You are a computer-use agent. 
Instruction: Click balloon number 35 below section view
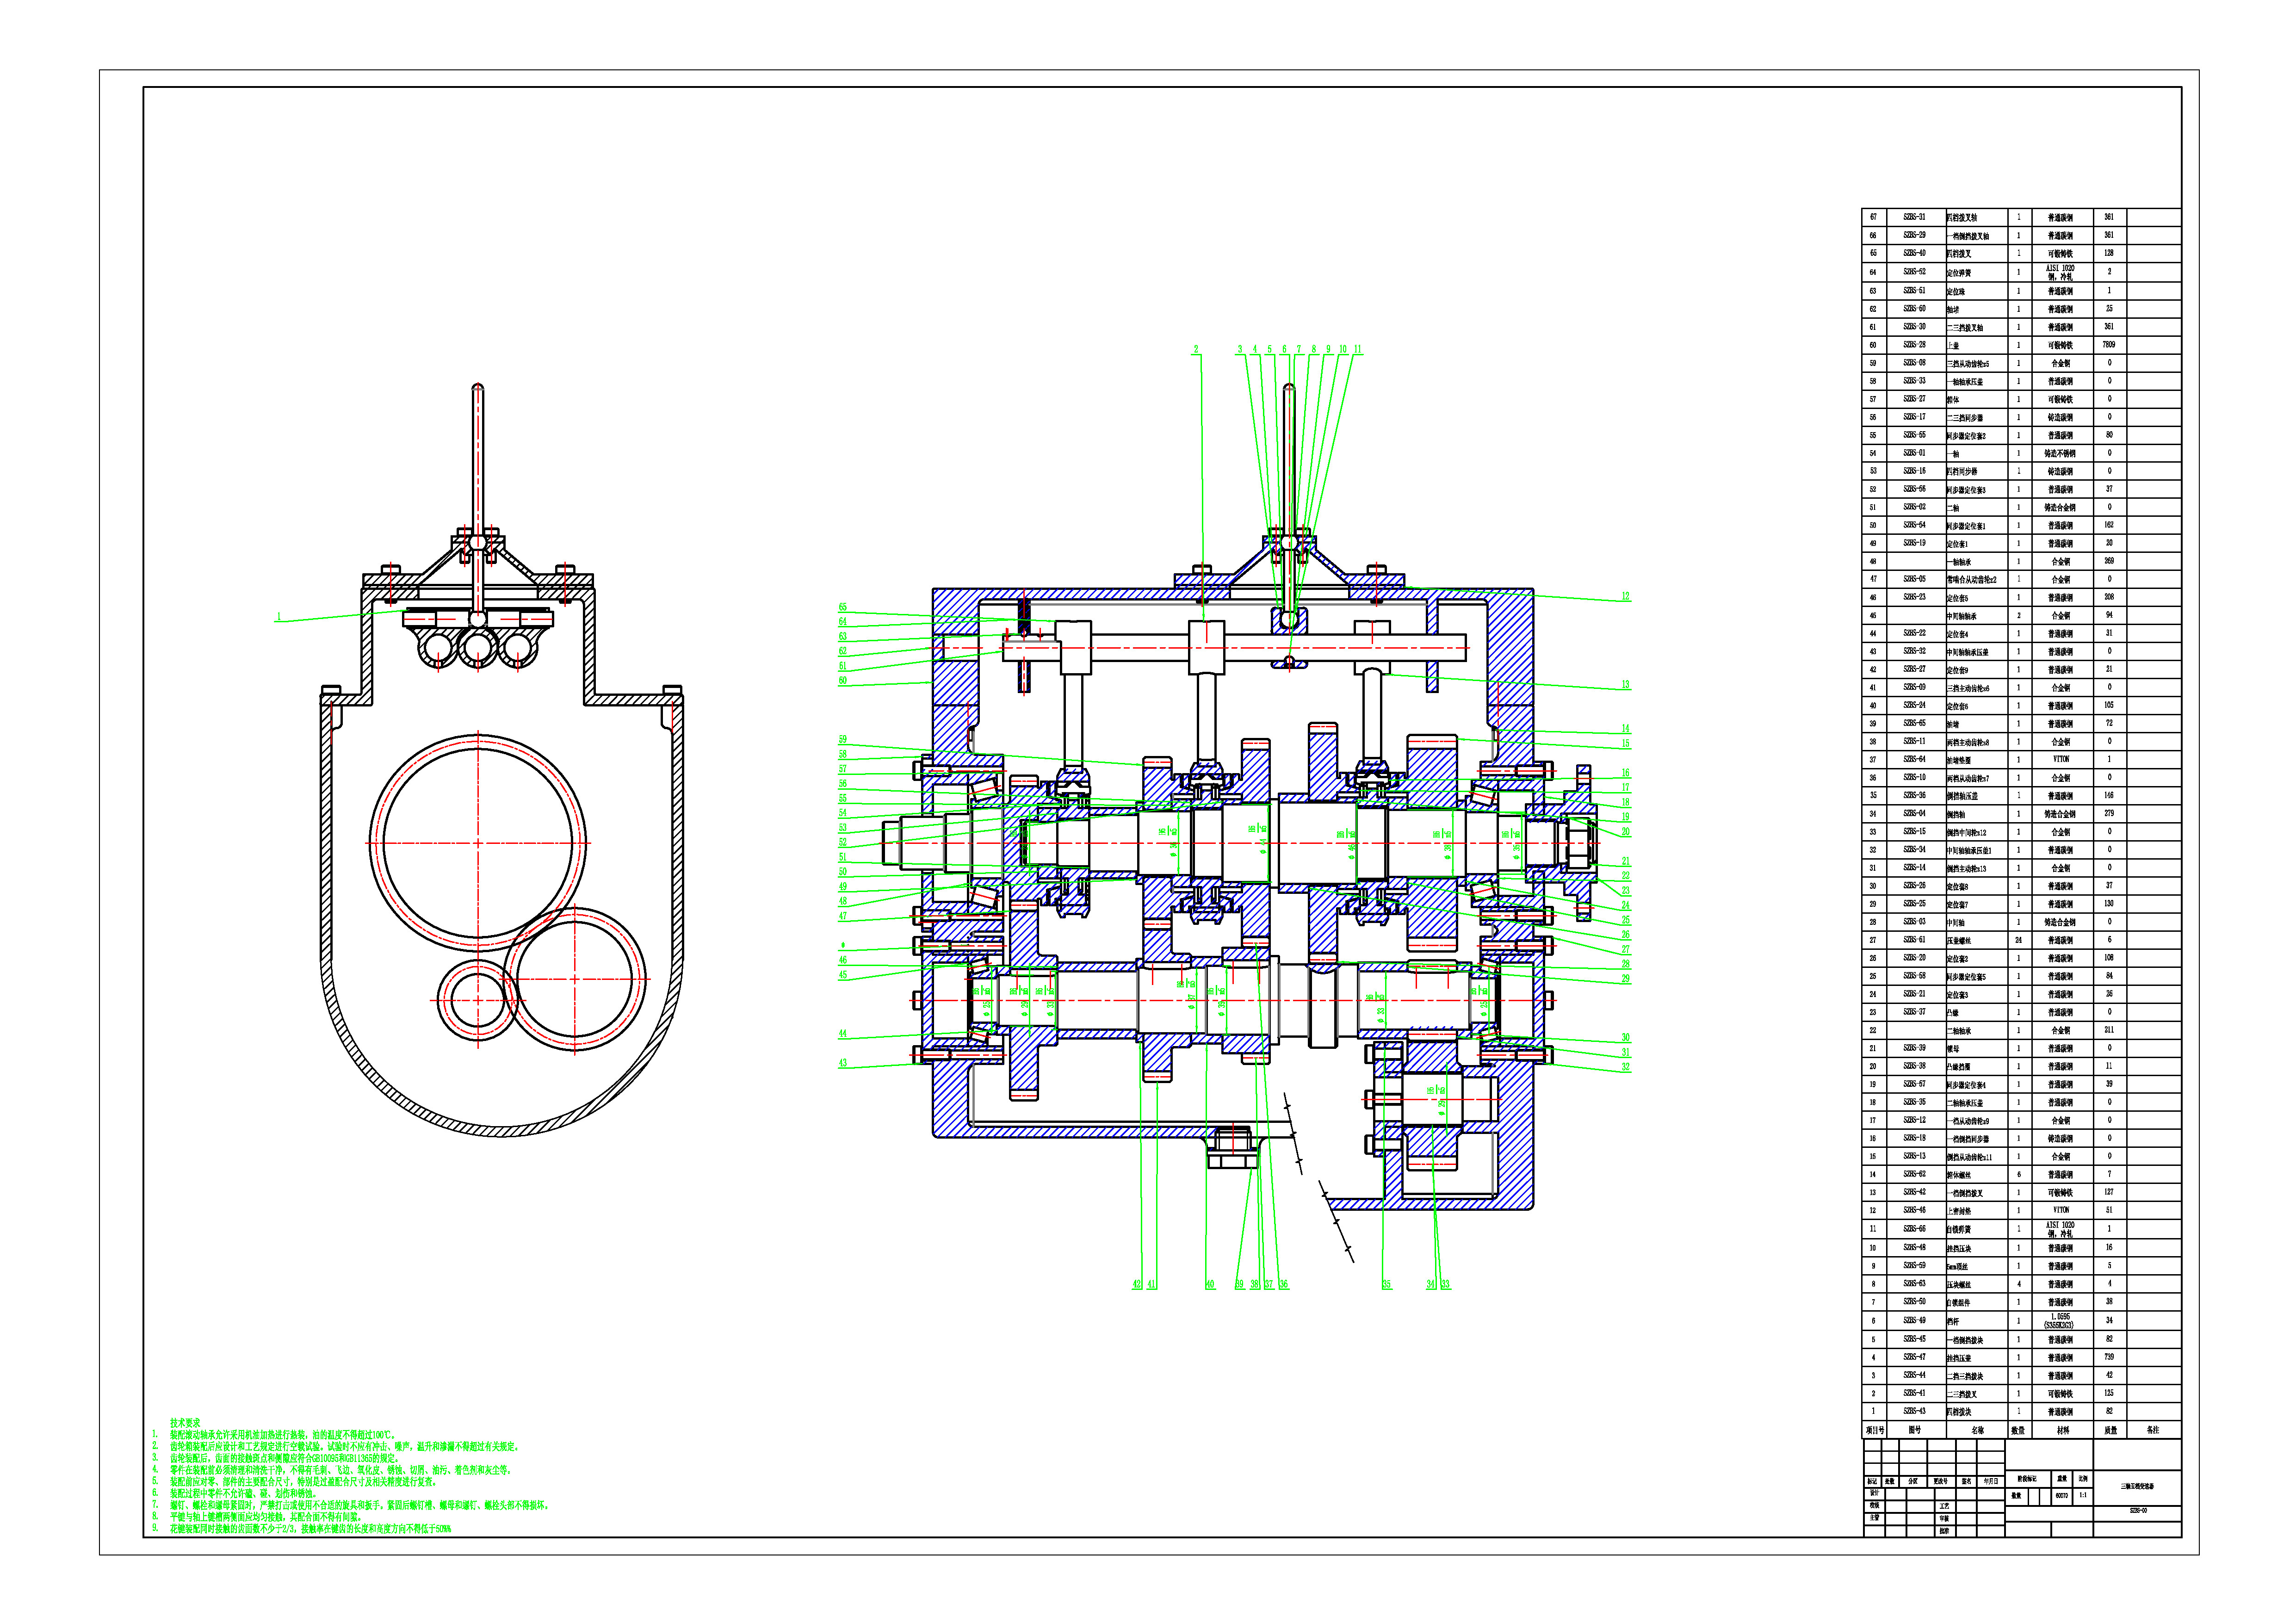(x=1386, y=1285)
